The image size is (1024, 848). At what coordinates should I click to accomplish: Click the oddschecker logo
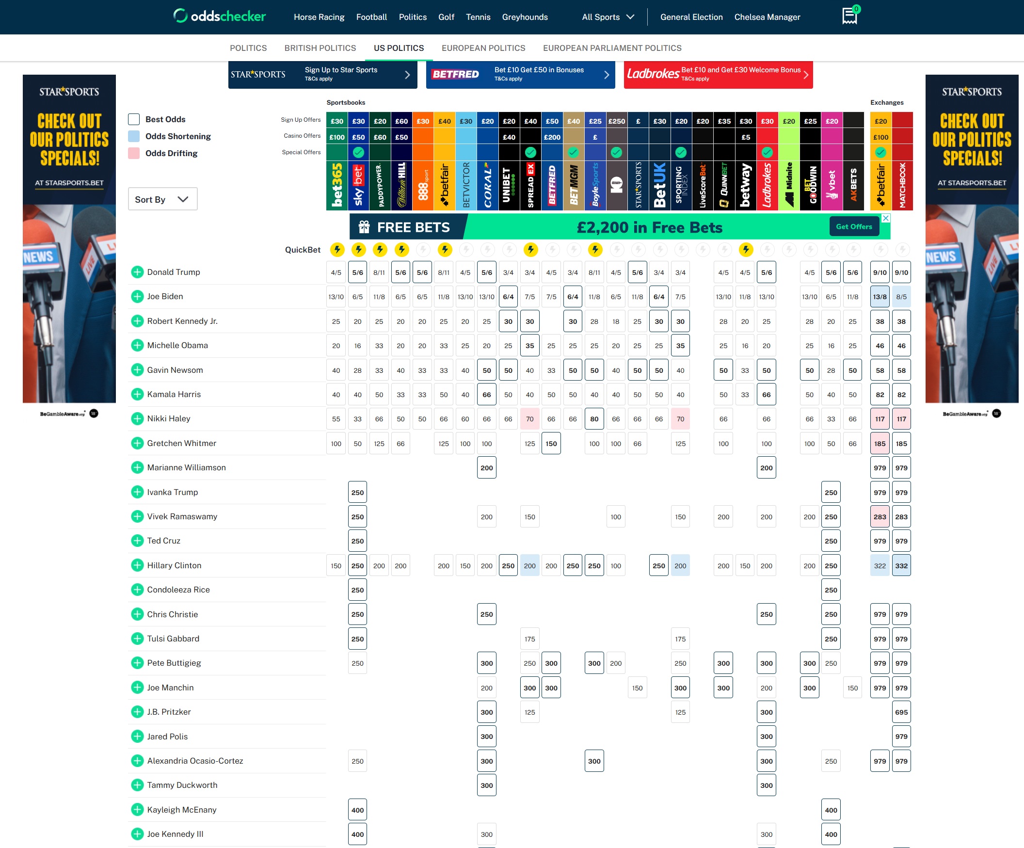220,16
